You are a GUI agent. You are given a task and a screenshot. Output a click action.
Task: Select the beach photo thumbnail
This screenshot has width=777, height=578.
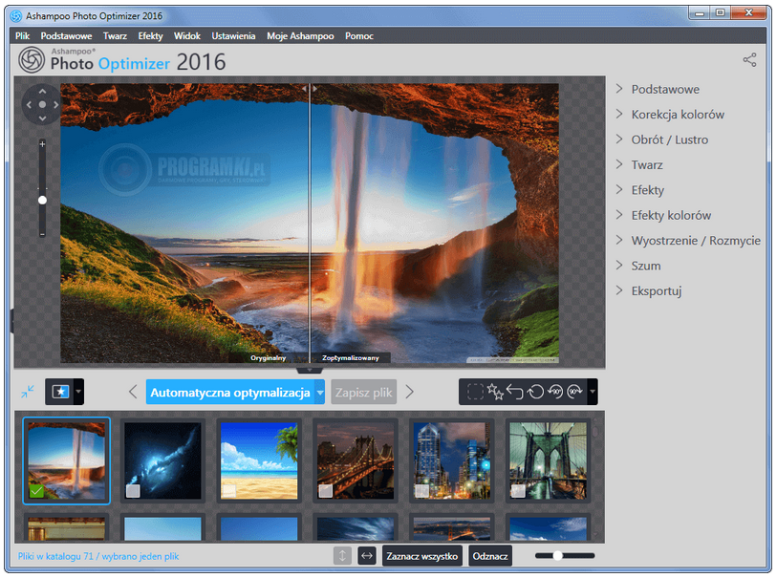pos(259,460)
